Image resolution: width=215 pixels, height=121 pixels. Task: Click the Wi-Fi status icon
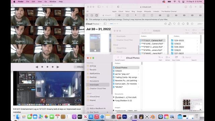175,1
